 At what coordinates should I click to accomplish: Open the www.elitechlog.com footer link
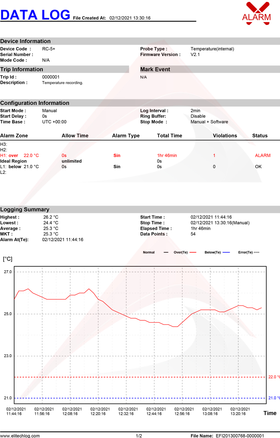[x=20, y=436]
